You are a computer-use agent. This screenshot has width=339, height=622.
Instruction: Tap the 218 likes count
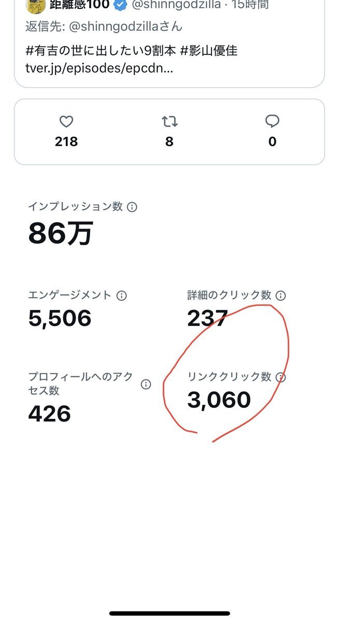[66, 142]
